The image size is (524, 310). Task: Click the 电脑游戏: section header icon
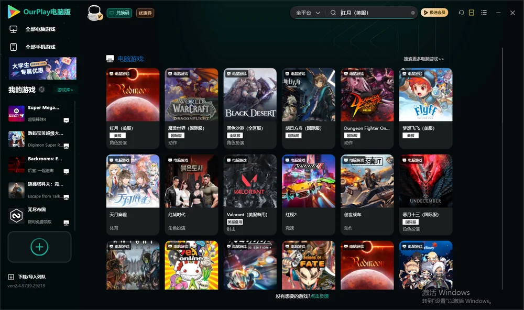(x=110, y=59)
